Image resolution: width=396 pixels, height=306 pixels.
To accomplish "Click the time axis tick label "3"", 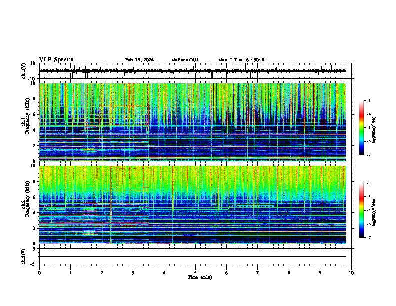I will point(133,273).
